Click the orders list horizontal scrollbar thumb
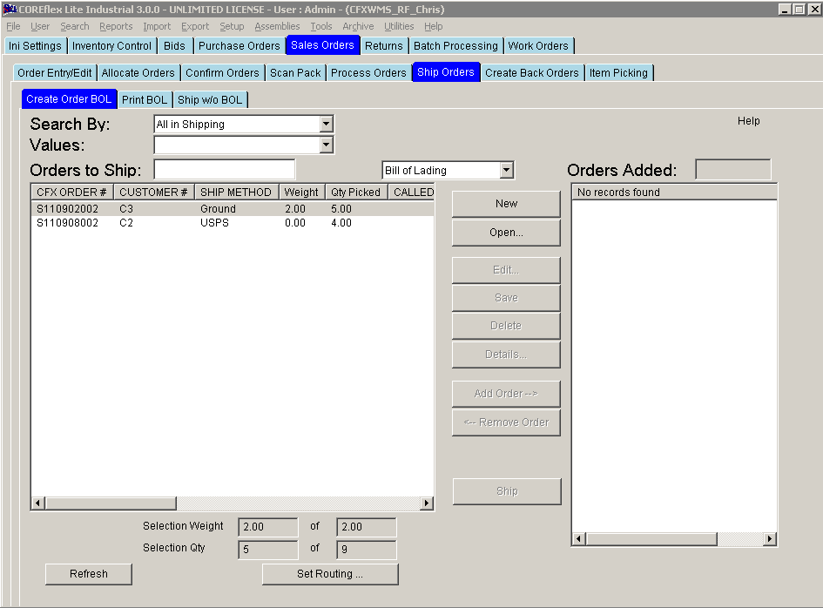823x608 pixels. point(111,503)
